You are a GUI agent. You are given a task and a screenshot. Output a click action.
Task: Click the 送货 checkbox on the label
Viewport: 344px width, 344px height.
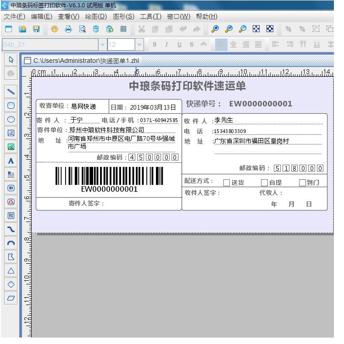point(227,183)
